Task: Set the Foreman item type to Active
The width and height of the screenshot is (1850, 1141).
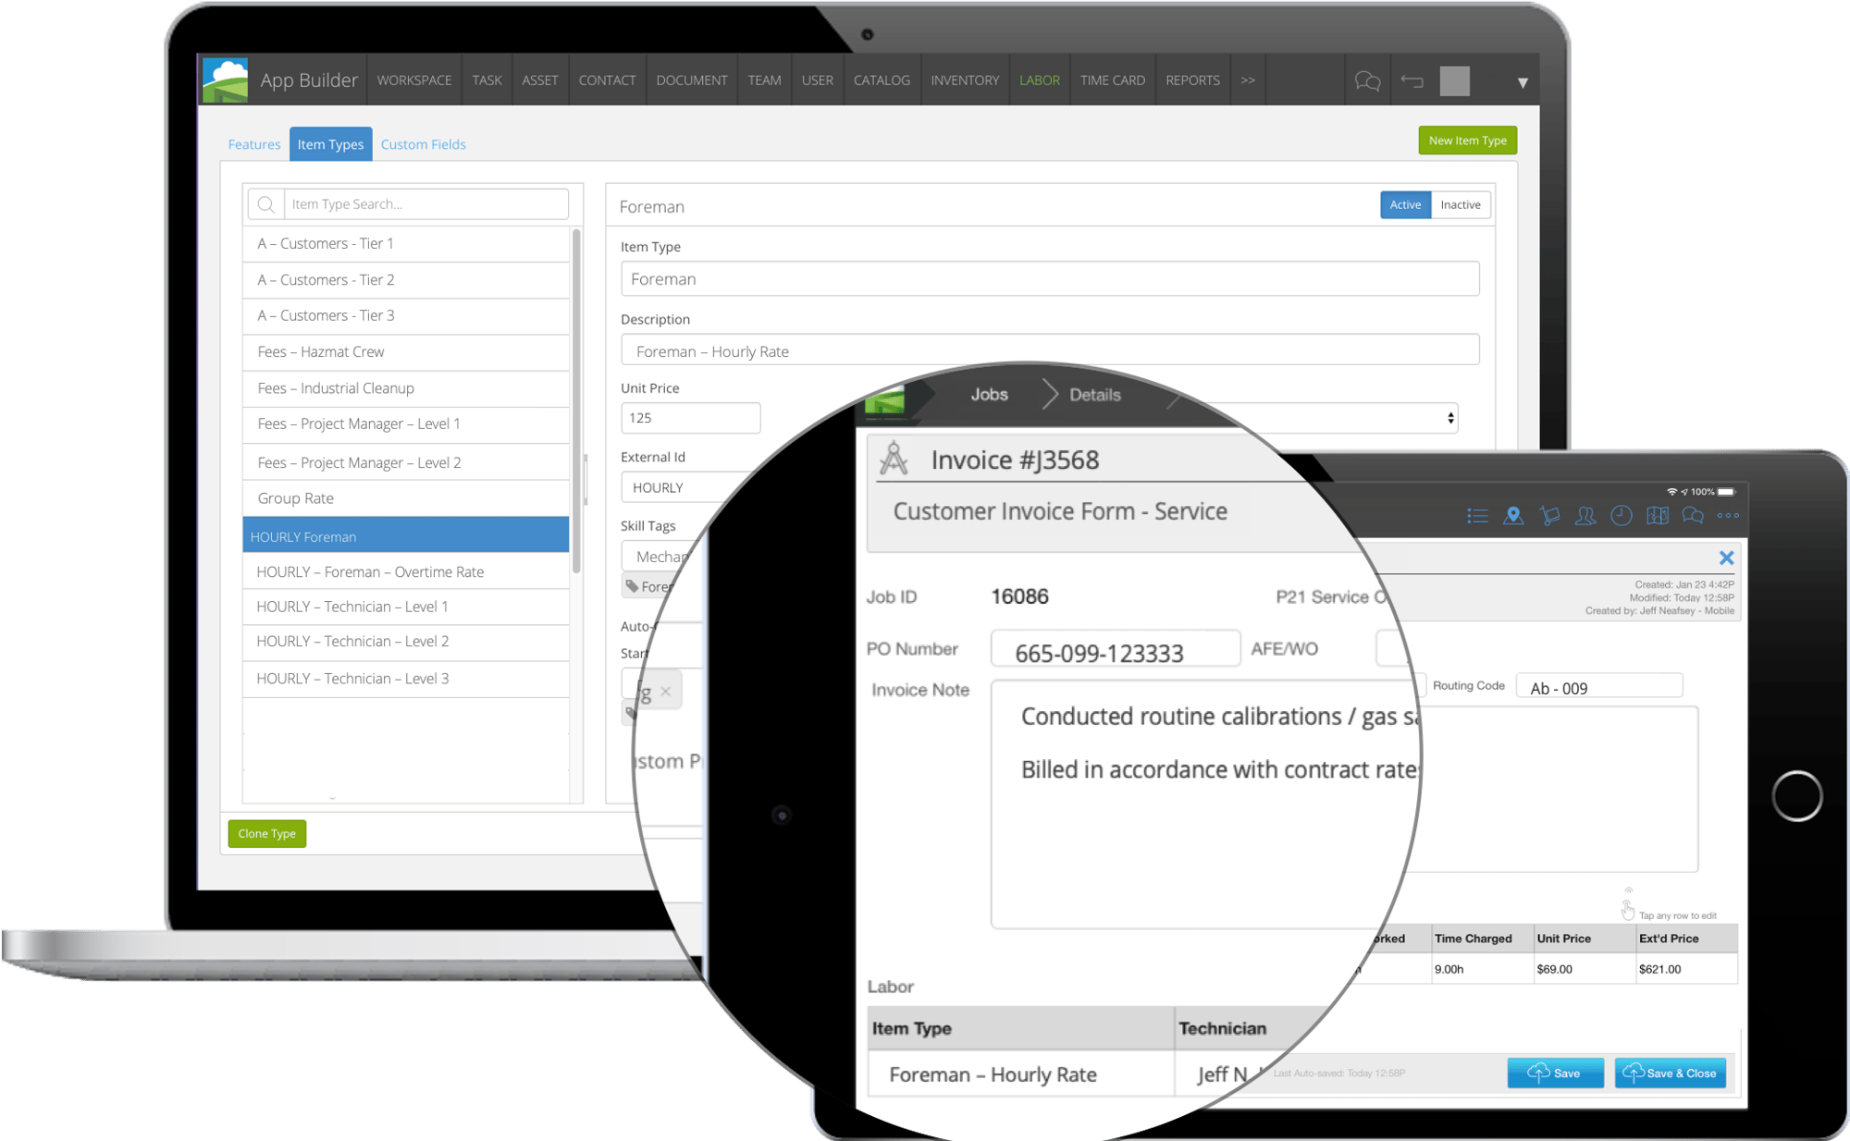Action: click(x=1404, y=204)
